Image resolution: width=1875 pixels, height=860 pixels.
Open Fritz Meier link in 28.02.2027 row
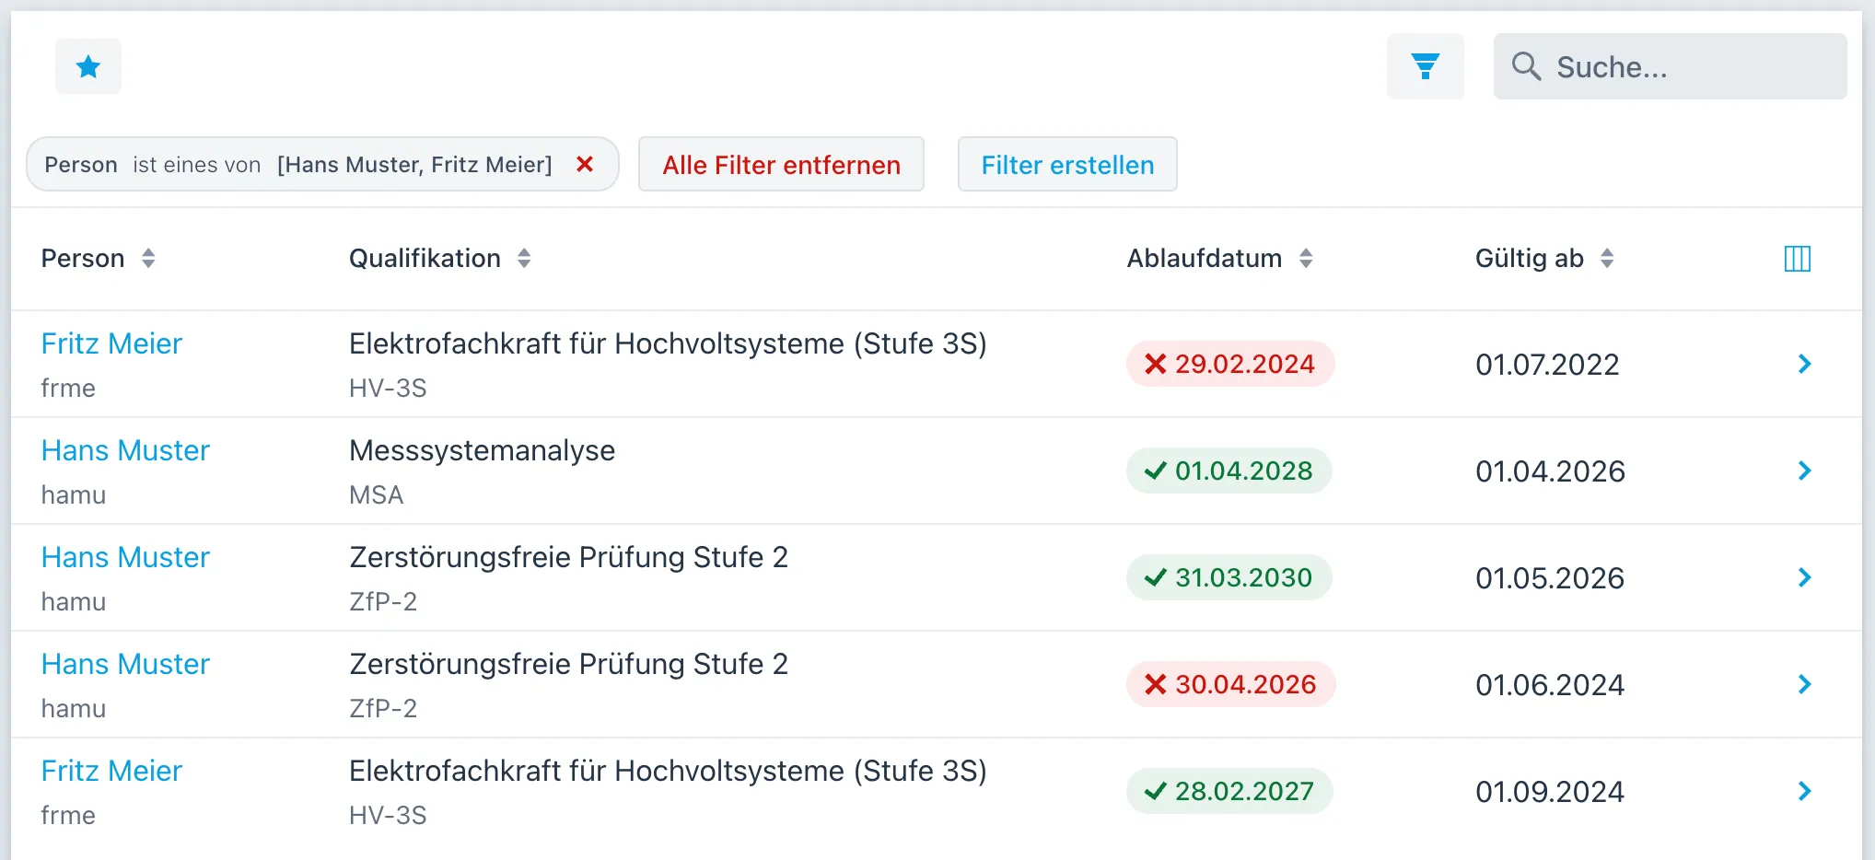click(111, 771)
